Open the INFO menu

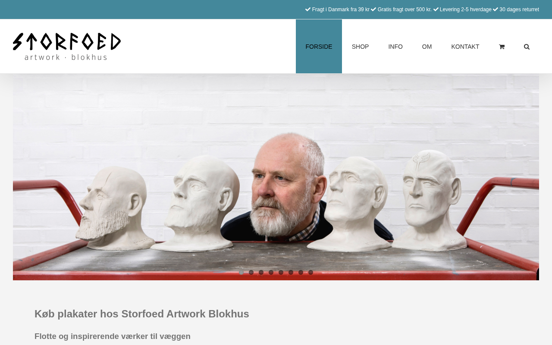point(395,47)
